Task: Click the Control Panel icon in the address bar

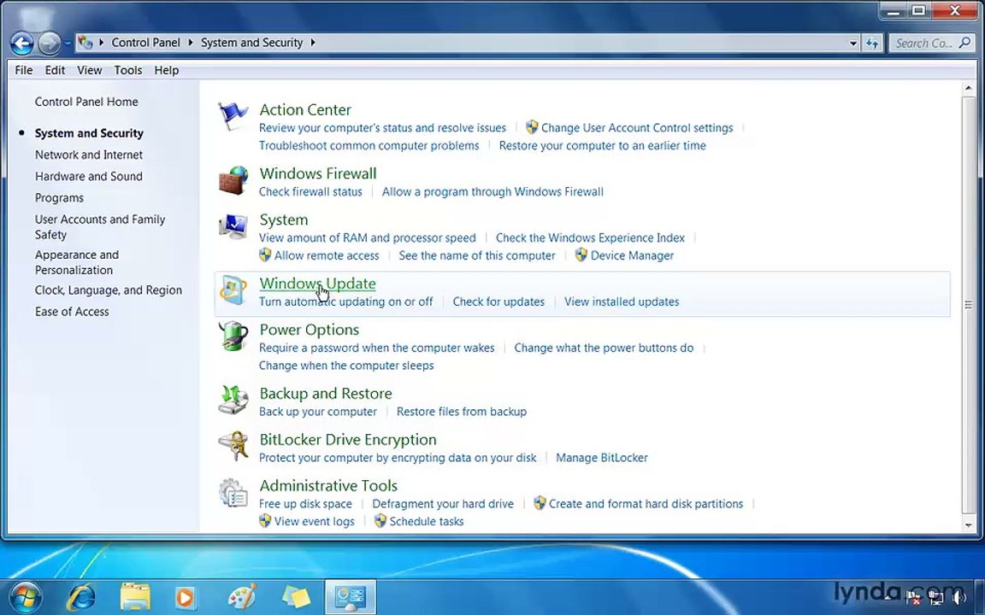Action: (x=86, y=43)
